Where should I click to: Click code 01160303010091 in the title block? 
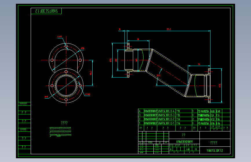point(185,142)
